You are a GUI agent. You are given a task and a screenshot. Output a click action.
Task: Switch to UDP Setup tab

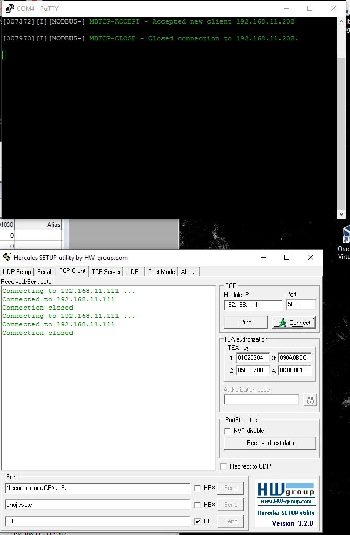17,272
